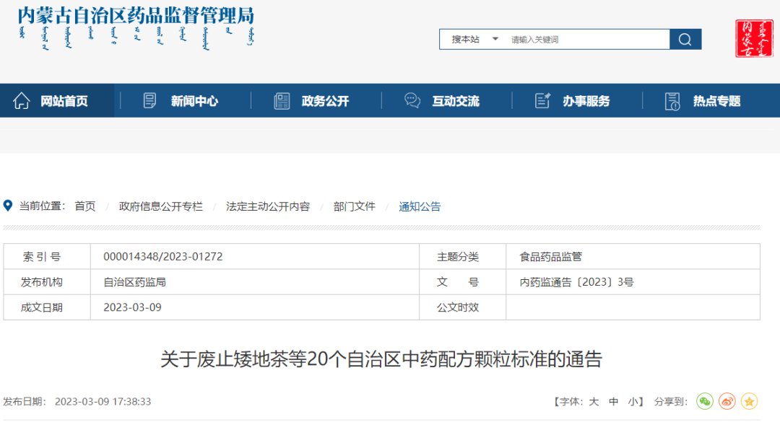Click the chat bubble icon for 互动交流
The image size is (780, 422).
(412, 101)
